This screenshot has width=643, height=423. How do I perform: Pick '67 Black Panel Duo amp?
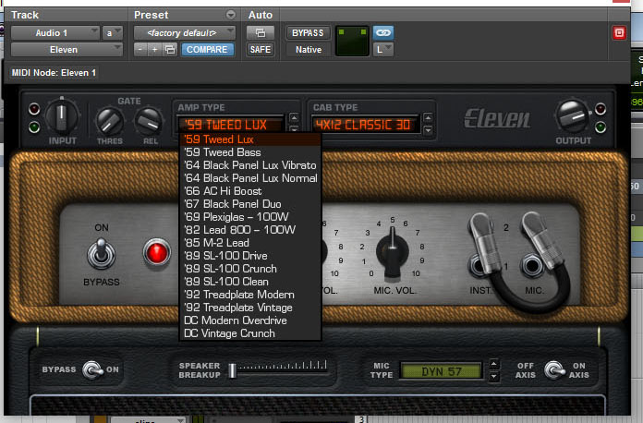[250, 204]
